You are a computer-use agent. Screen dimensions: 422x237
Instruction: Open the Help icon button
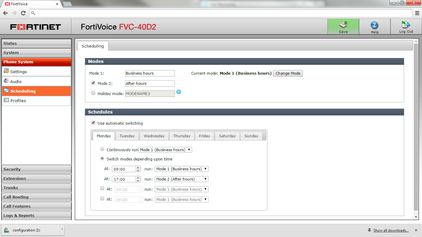pos(375,27)
